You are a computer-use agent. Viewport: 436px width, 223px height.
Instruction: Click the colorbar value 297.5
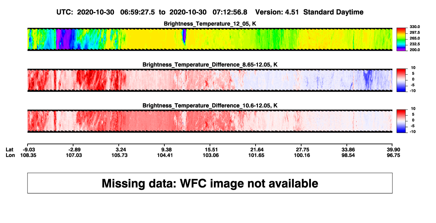click(415, 32)
